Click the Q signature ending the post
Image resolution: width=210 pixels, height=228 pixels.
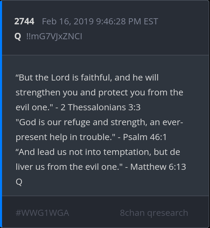(19, 182)
